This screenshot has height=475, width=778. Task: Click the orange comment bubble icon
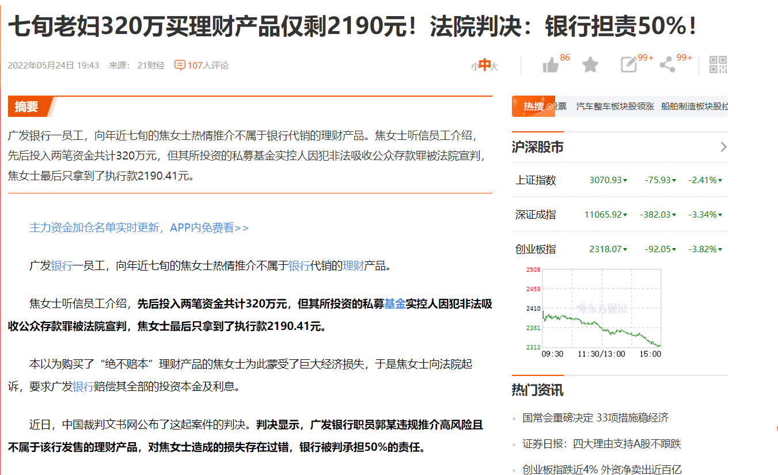180,65
